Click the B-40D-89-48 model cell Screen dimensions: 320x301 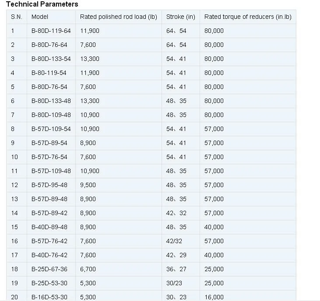49,227
